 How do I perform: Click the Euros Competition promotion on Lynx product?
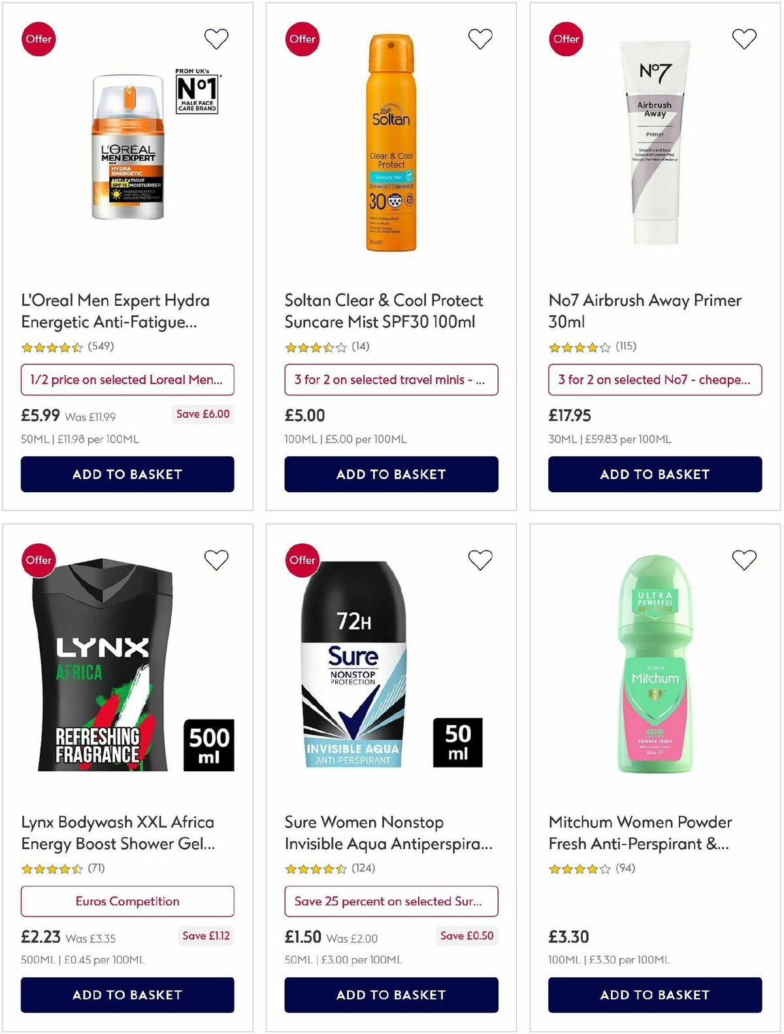pos(127,901)
